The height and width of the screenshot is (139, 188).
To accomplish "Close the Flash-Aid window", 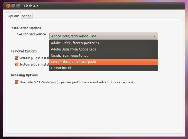I will (x=8, y=6).
